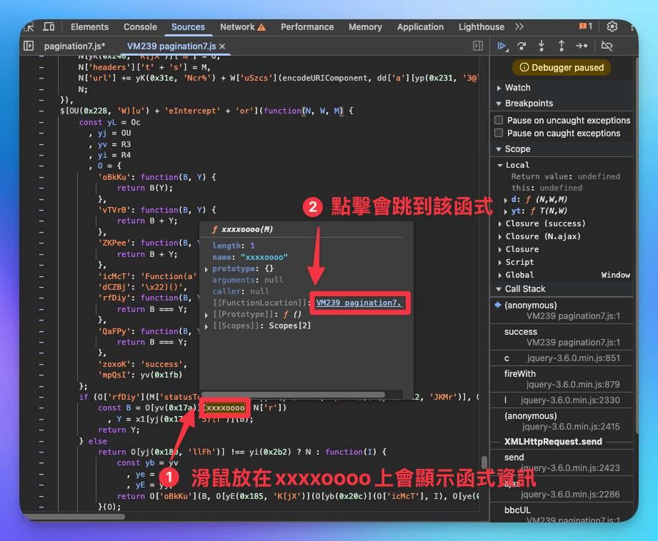Screen dimensions: 658x541
Task: Step over next function call
Action: 522,46
